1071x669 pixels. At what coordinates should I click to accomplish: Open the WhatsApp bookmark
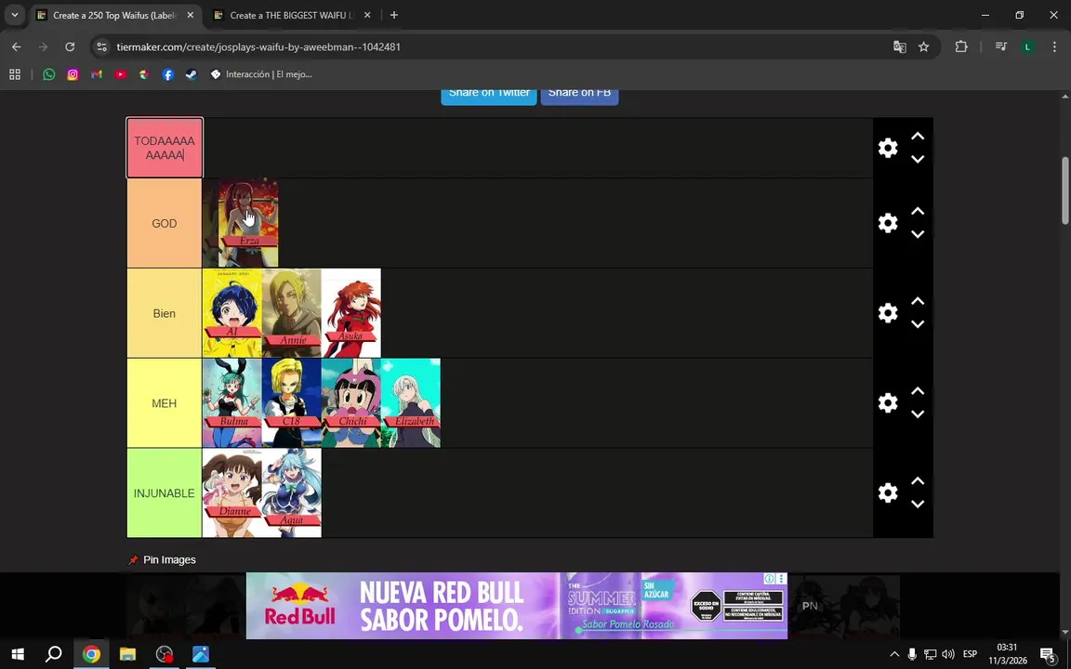pyautogui.click(x=48, y=74)
